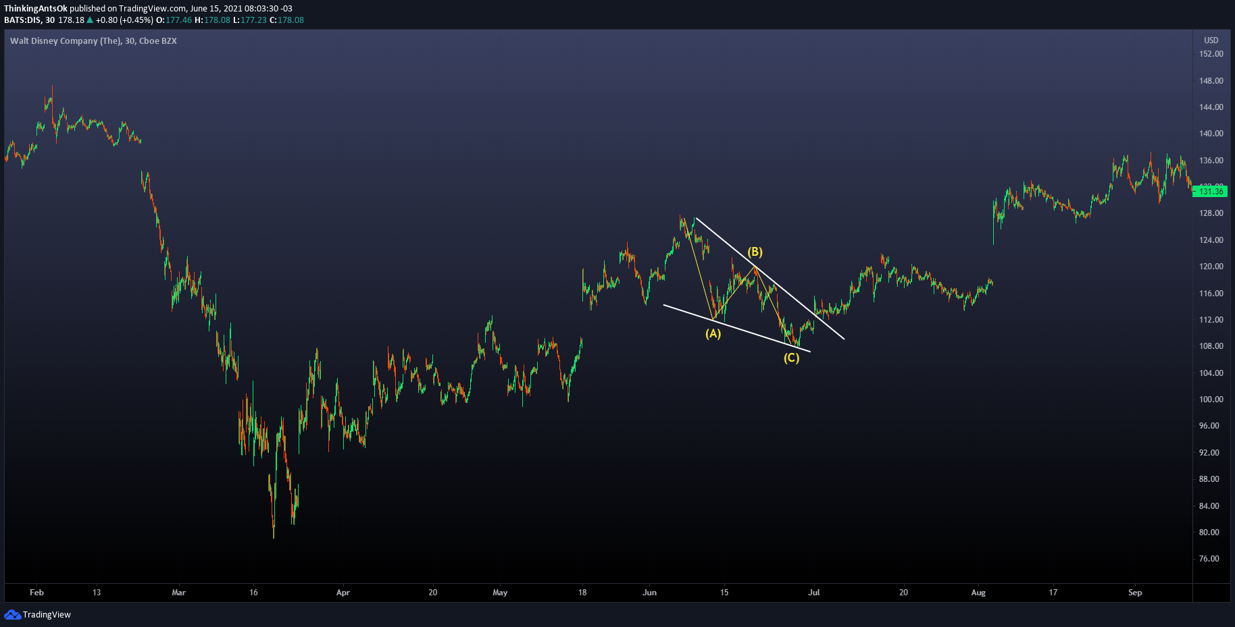Click the 18 date label after May
Image resolution: width=1235 pixels, height=627 pixels.
(x=582, y=593)
